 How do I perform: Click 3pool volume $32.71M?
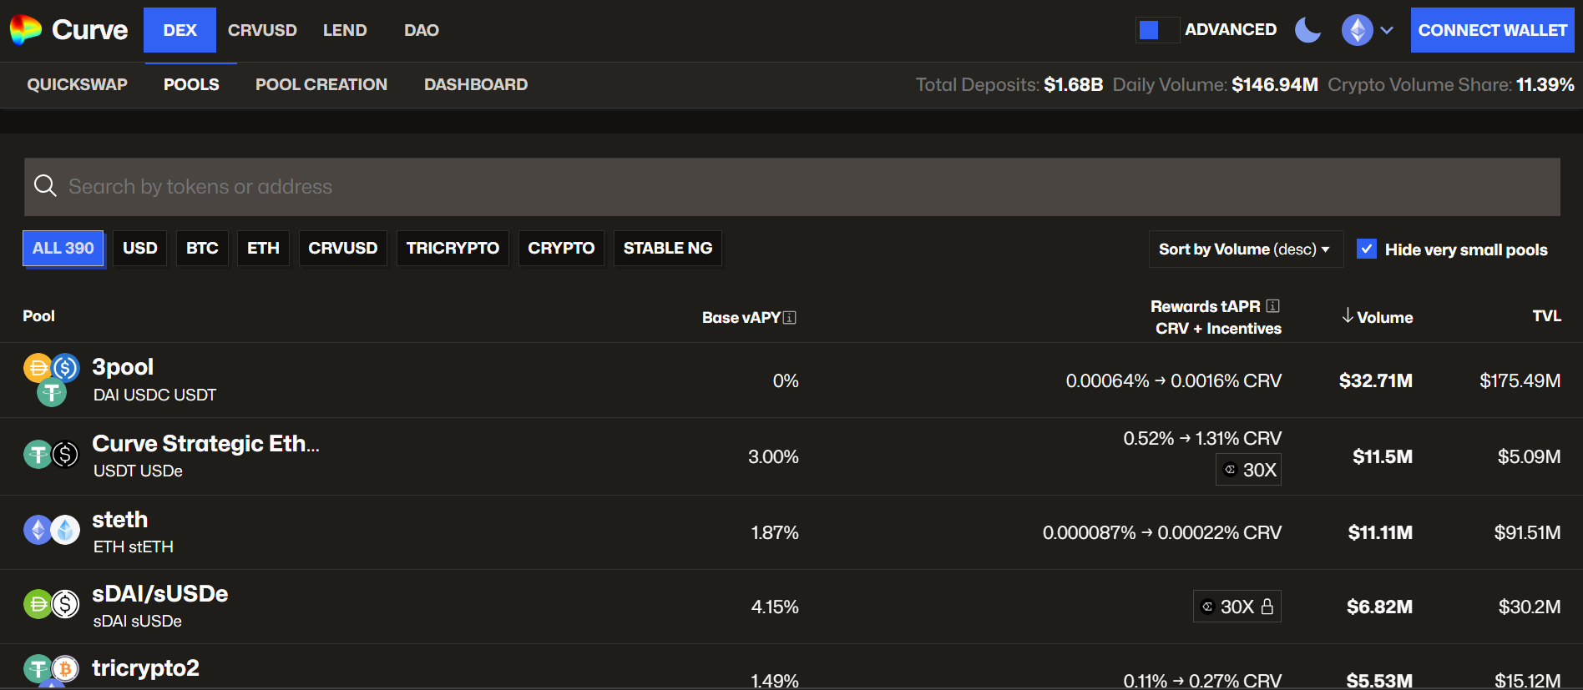pyautogui.click(x=1375, y=380)
